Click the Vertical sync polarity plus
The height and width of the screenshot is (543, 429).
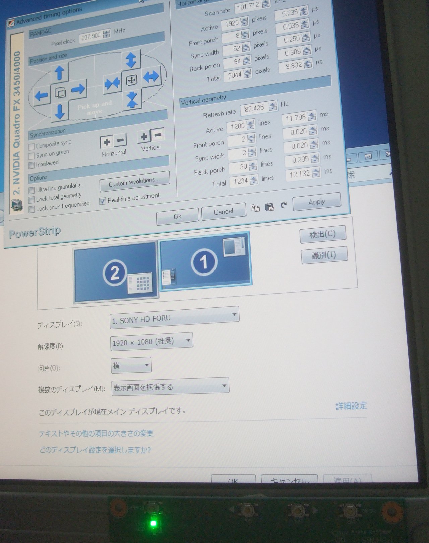tap(144, 137)
